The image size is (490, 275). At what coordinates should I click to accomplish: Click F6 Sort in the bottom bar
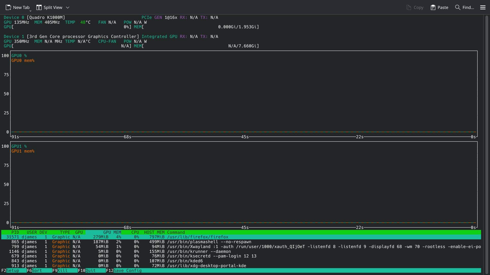tap(37, 270)
